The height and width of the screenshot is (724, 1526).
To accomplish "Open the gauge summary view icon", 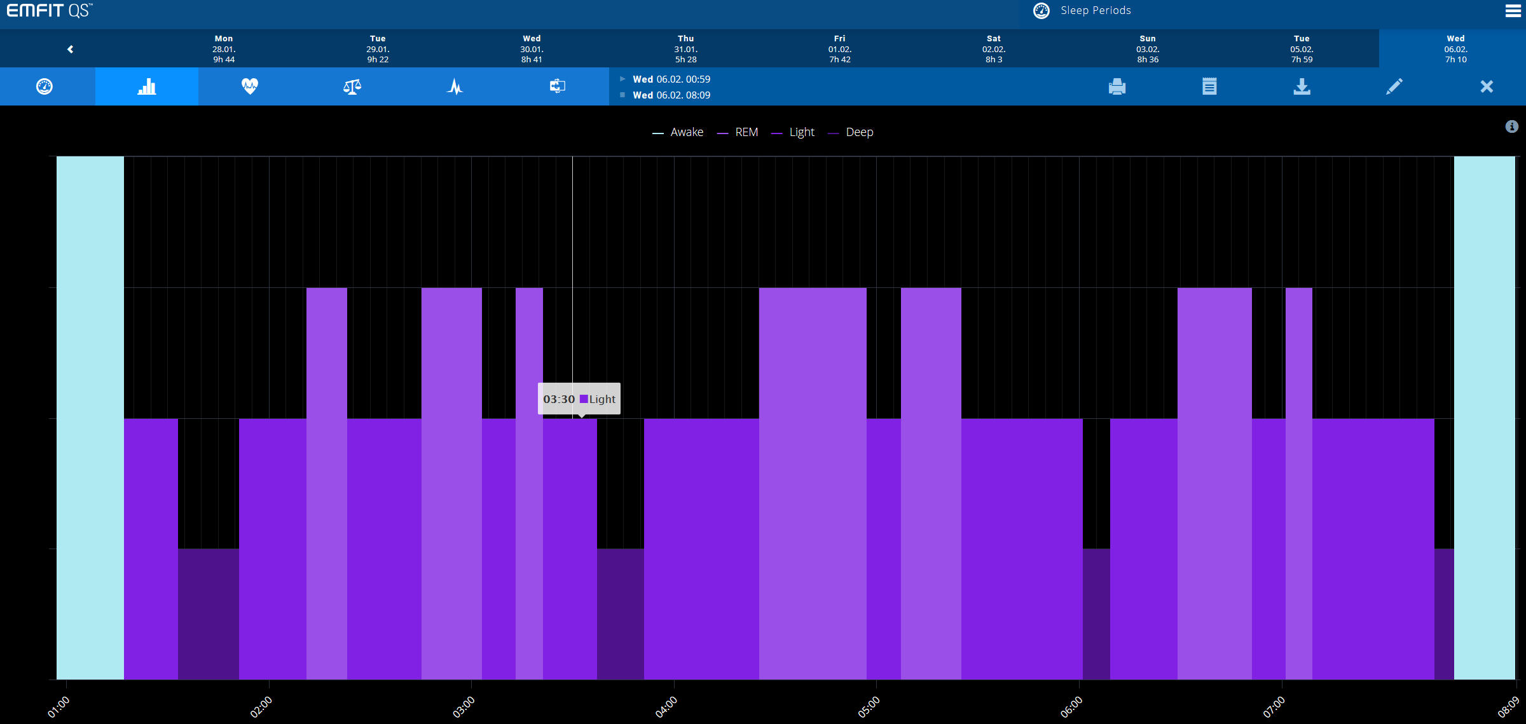I will coord(45,86).
